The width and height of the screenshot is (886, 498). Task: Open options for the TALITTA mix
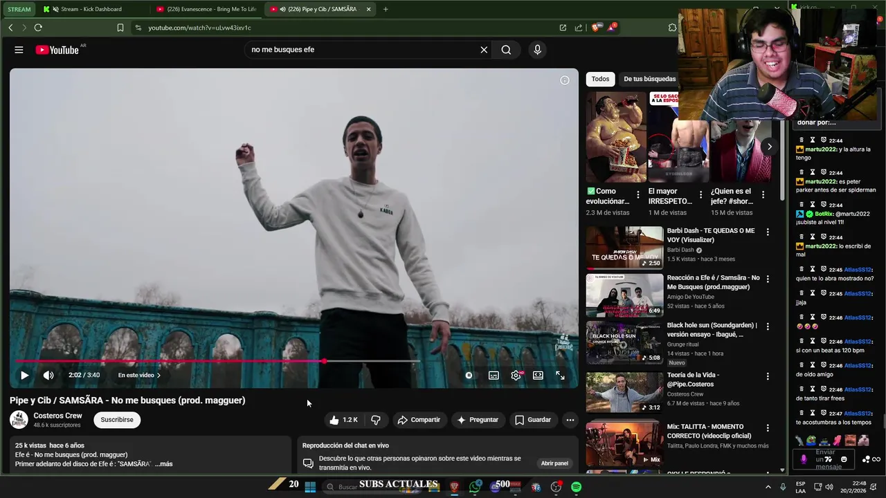point(767,428)
